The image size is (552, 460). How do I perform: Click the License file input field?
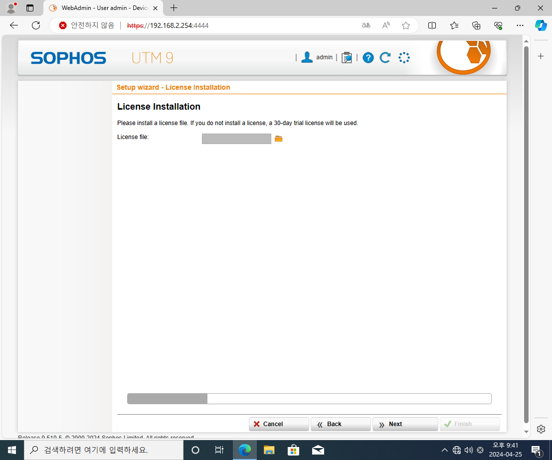coord(236,139)
